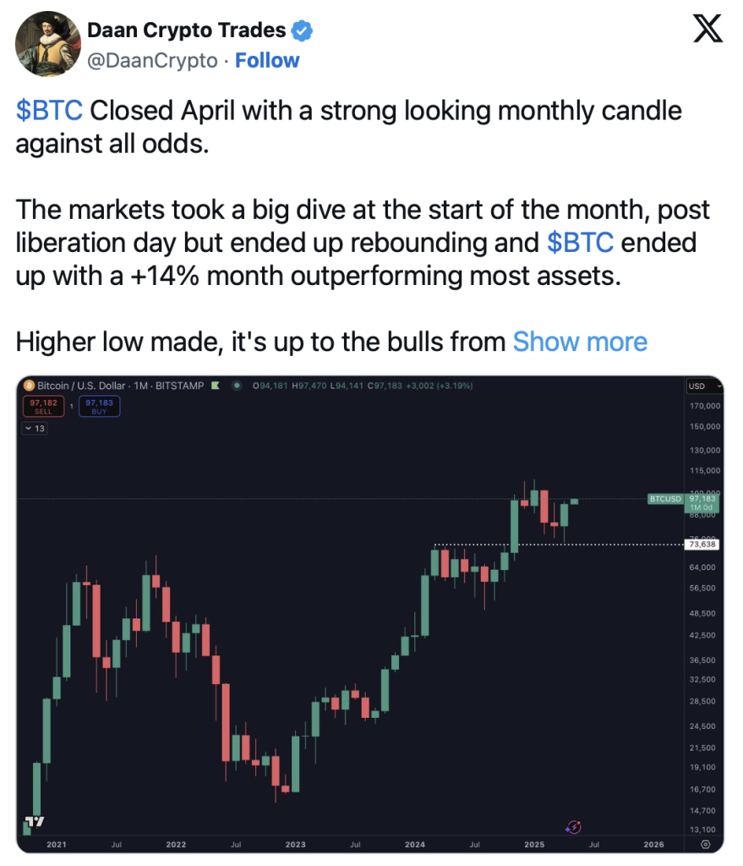This screenshot has width=743, height=866.
Task: Click the BTCUSD price tag label
Action: (666, 499)
